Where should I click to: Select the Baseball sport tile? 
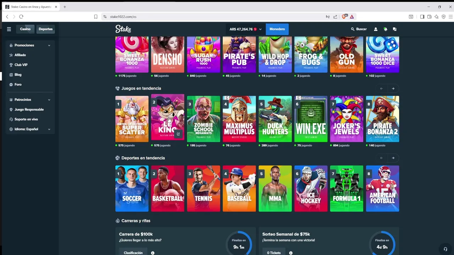pyautogui.click(x=239, y=188)
